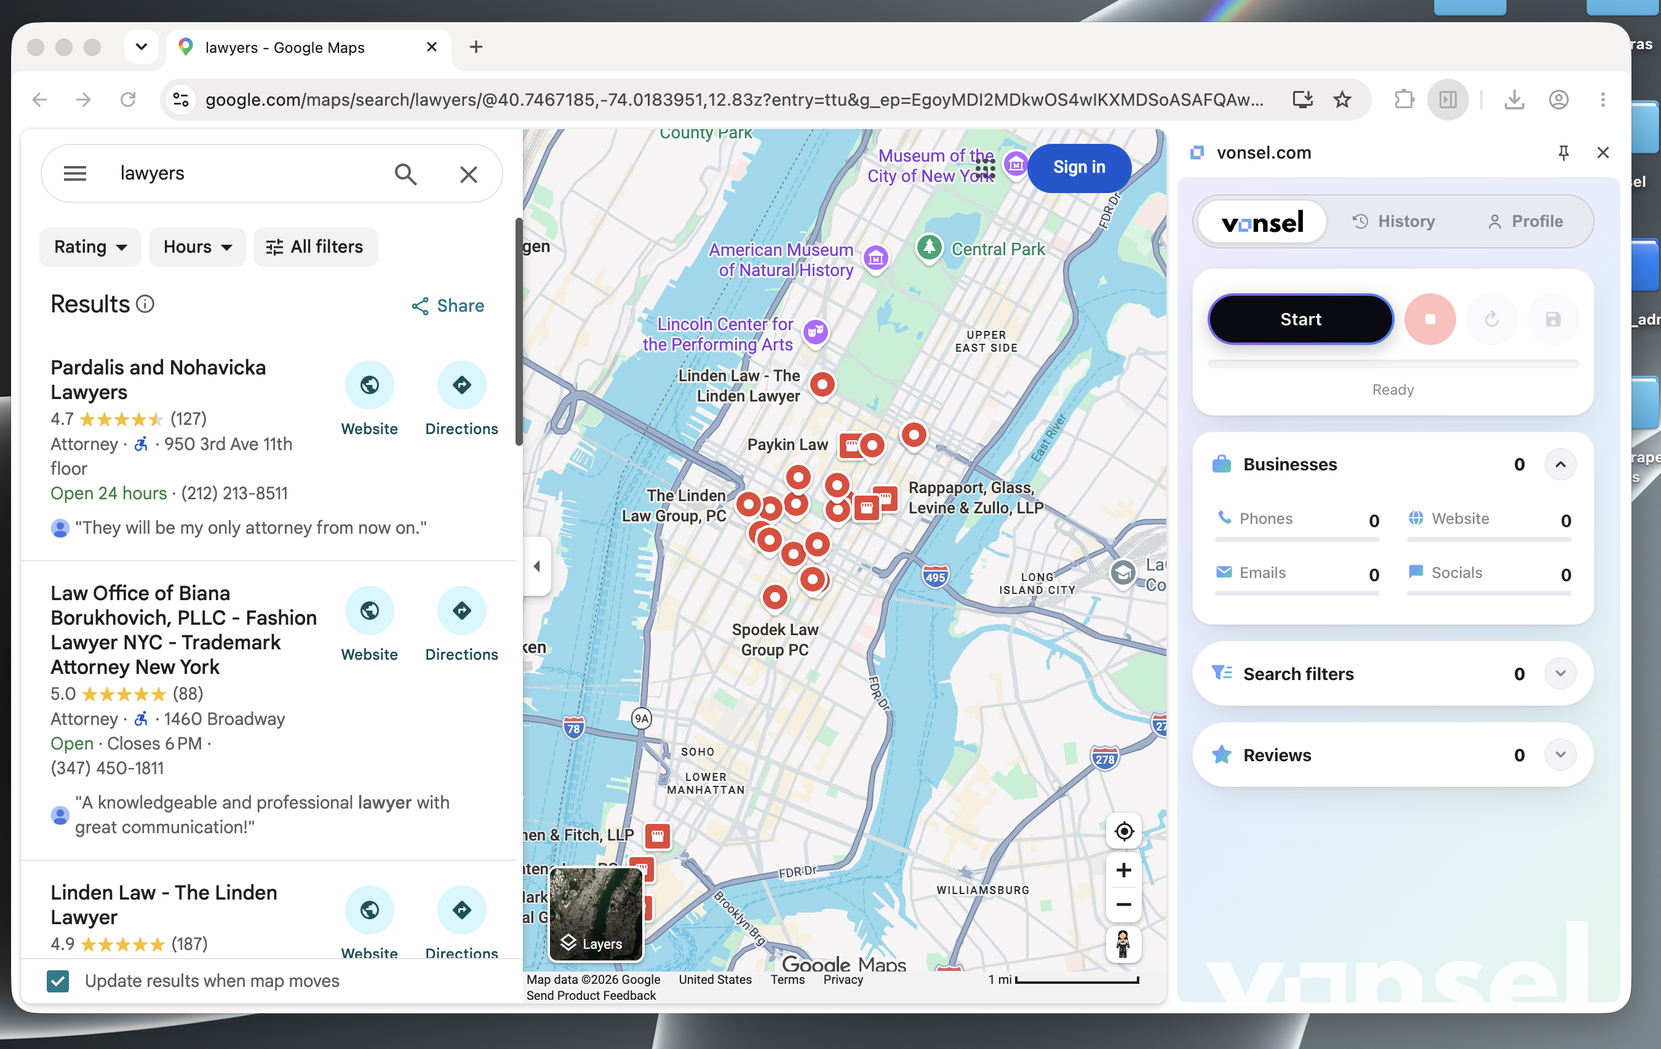The width and height of the screenshot is (1661, 1049).
Task: Select the vonsel main tab
Action: 1262,221
